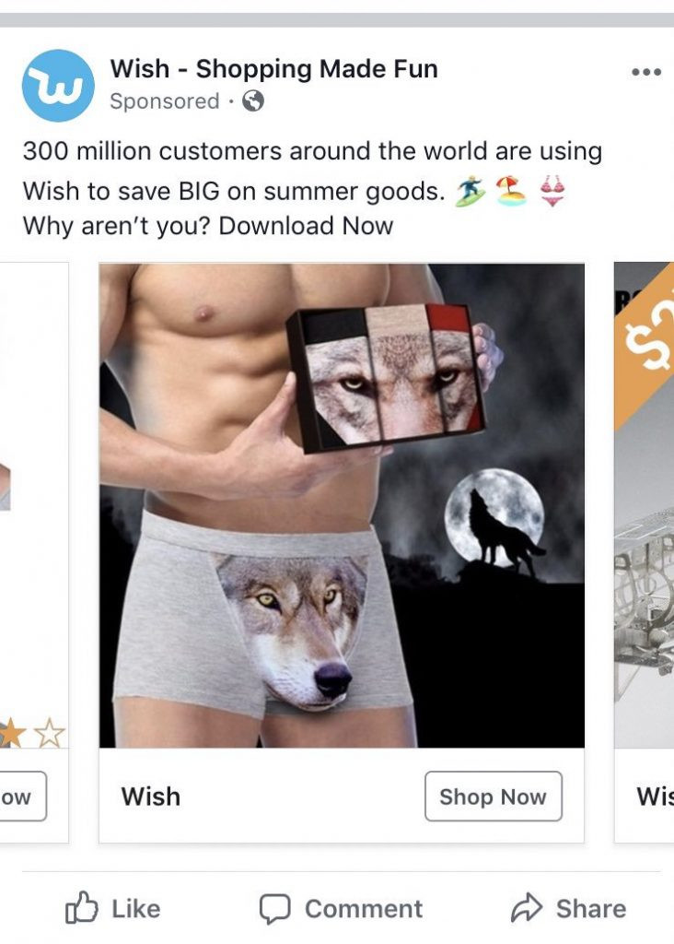Viewport: 674px width, 944px height.
Task: Click the beach umbrella emoji
Action: 511,191
